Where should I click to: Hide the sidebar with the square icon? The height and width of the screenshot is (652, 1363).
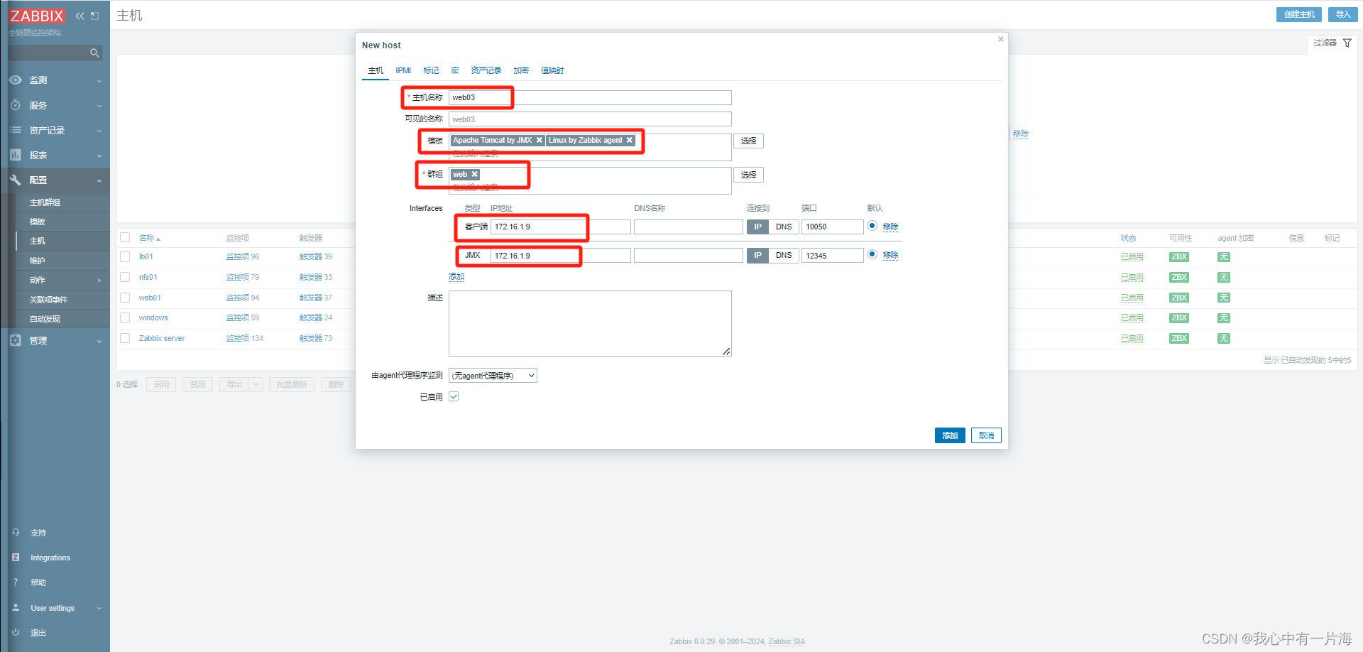click(94, 16)
